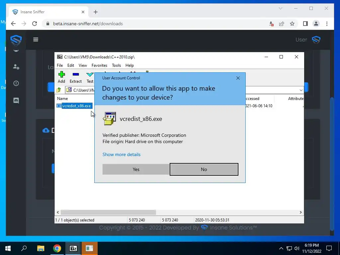Open the hamburger menu on Insane Sniffer page
Screen dimensions: 340x255
tap(36, 40)
